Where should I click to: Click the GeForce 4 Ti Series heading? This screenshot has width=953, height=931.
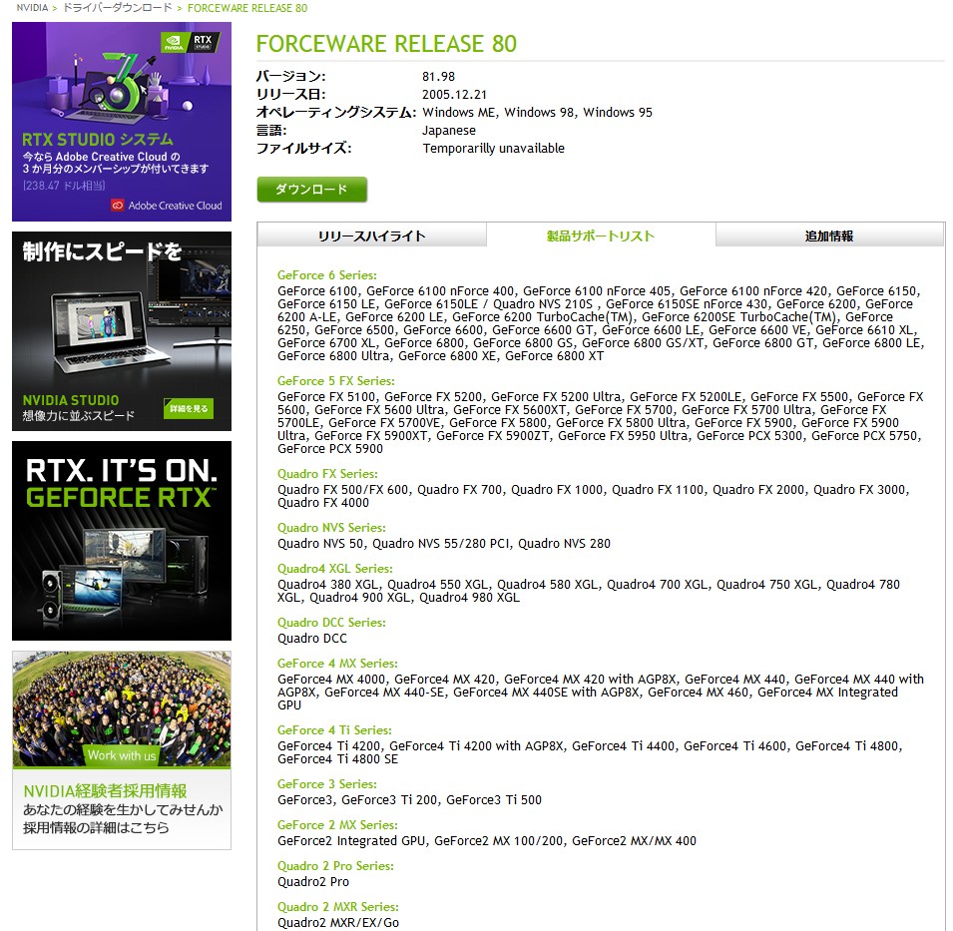334,729
